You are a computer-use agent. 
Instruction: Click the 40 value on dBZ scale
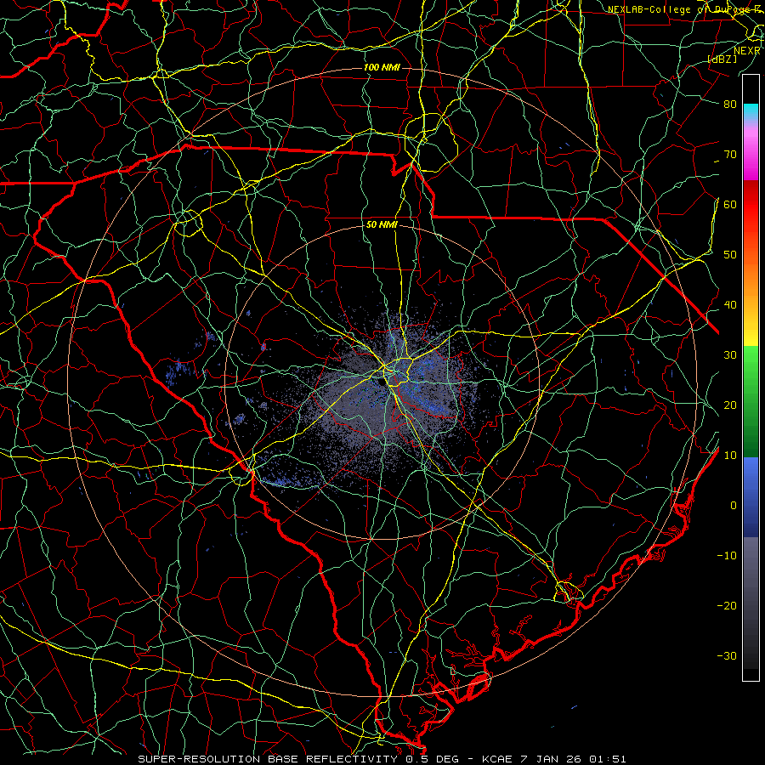click(730, 304)
